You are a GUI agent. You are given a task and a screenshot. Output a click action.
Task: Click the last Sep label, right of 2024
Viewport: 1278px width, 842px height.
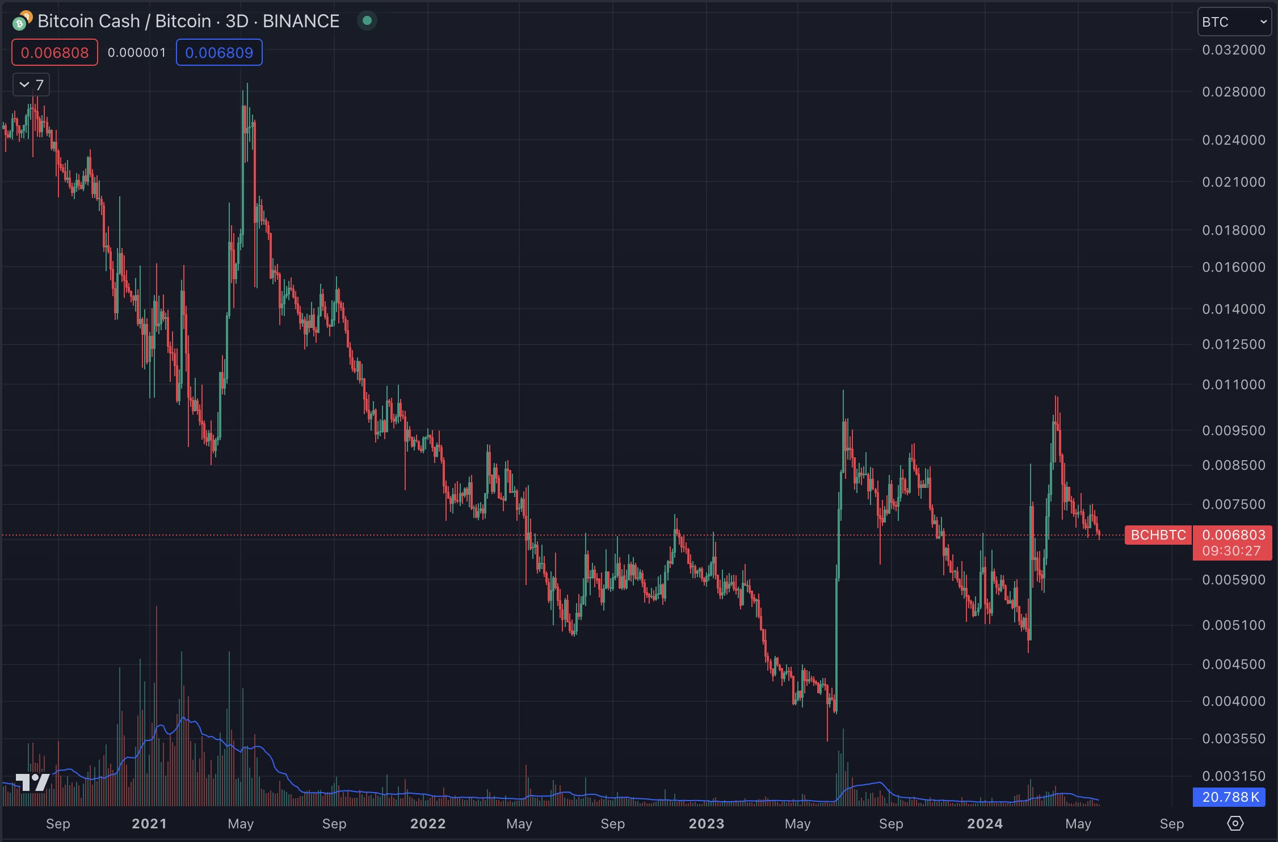[x=1172, y=824]
